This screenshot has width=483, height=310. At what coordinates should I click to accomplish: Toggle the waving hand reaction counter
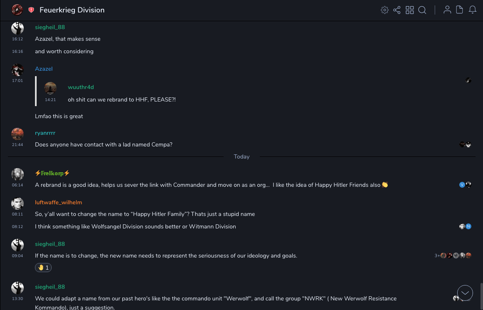(x=43, y=268)
